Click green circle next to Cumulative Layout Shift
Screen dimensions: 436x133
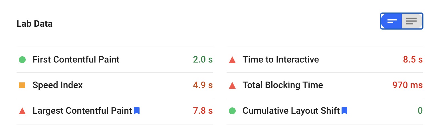(232, 111)
